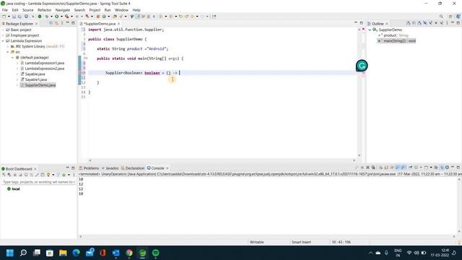The width and height of the screenshot is (462, 260).
Task: Open taskbar Search icon
Action: pos(23,253)
